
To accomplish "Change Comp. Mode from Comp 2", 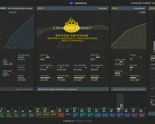I will (121, 62).
